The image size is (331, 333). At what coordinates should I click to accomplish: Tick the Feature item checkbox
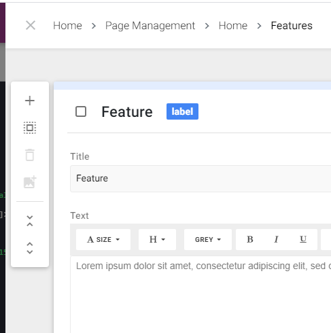(81, 111)
